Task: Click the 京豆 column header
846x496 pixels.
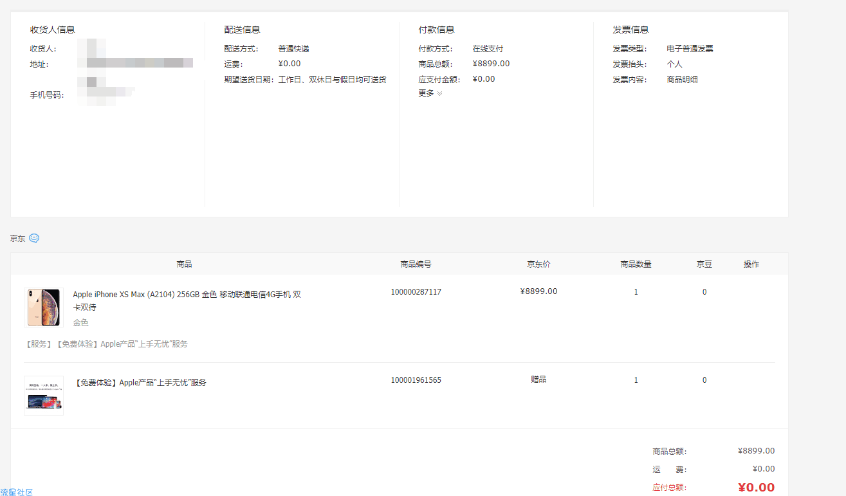Action: click(x=704, y=264)
